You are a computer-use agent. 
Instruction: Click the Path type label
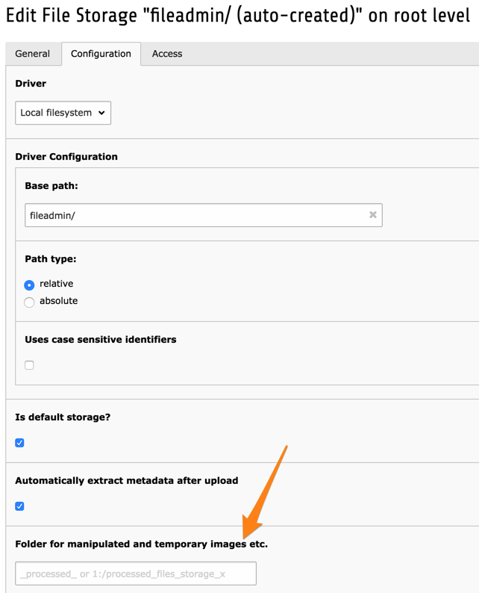(x=51, y=259)
